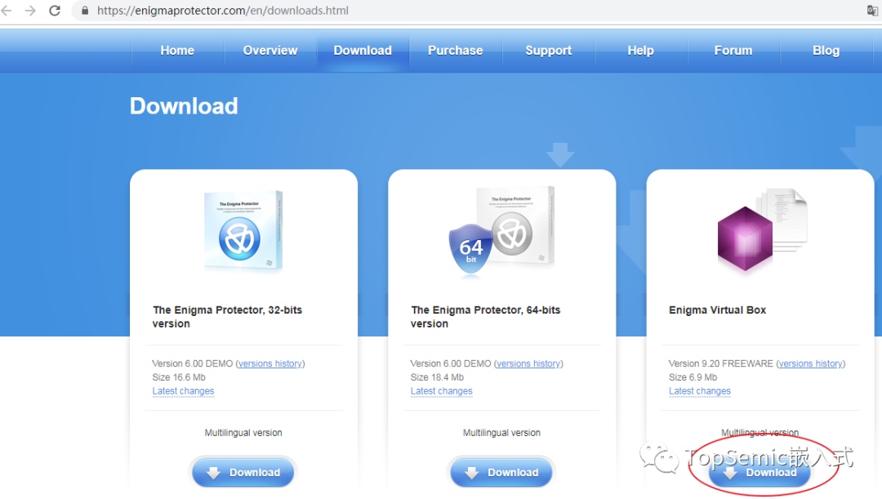View Latest changes for 64-bits version
882x499 pixels.
(441, 391)
